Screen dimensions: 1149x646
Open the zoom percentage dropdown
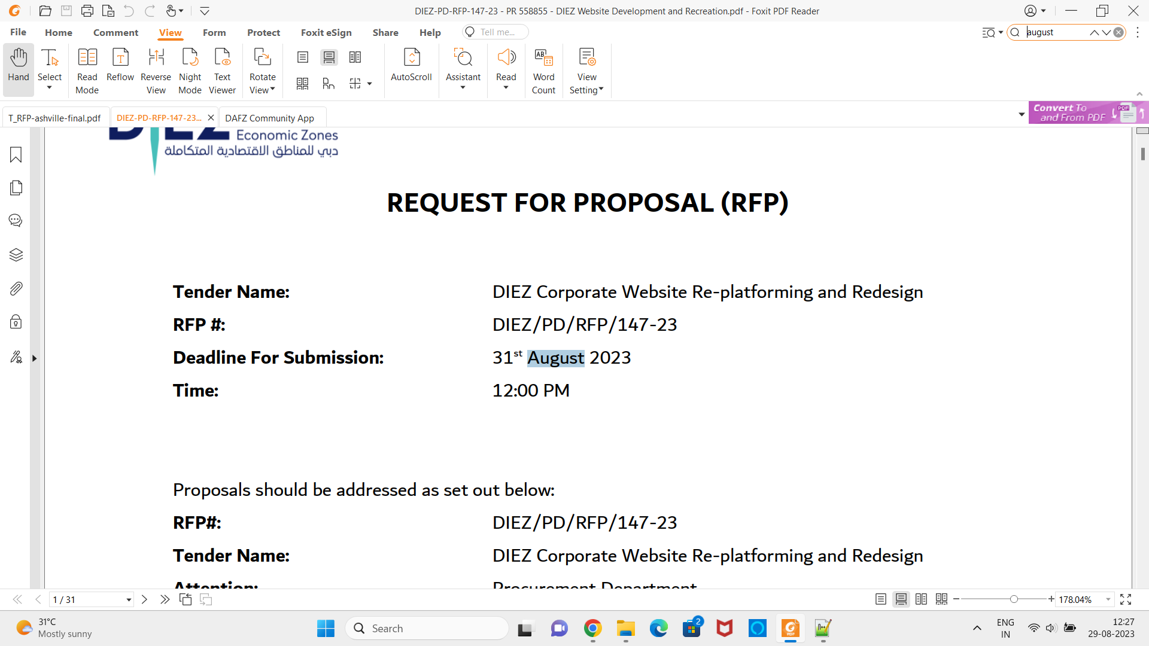[1108, 599]
